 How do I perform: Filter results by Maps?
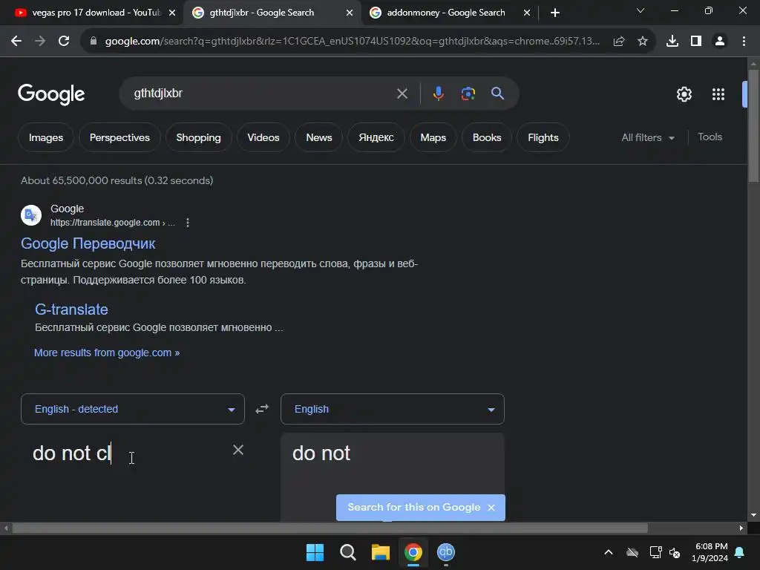pos(433,137)
